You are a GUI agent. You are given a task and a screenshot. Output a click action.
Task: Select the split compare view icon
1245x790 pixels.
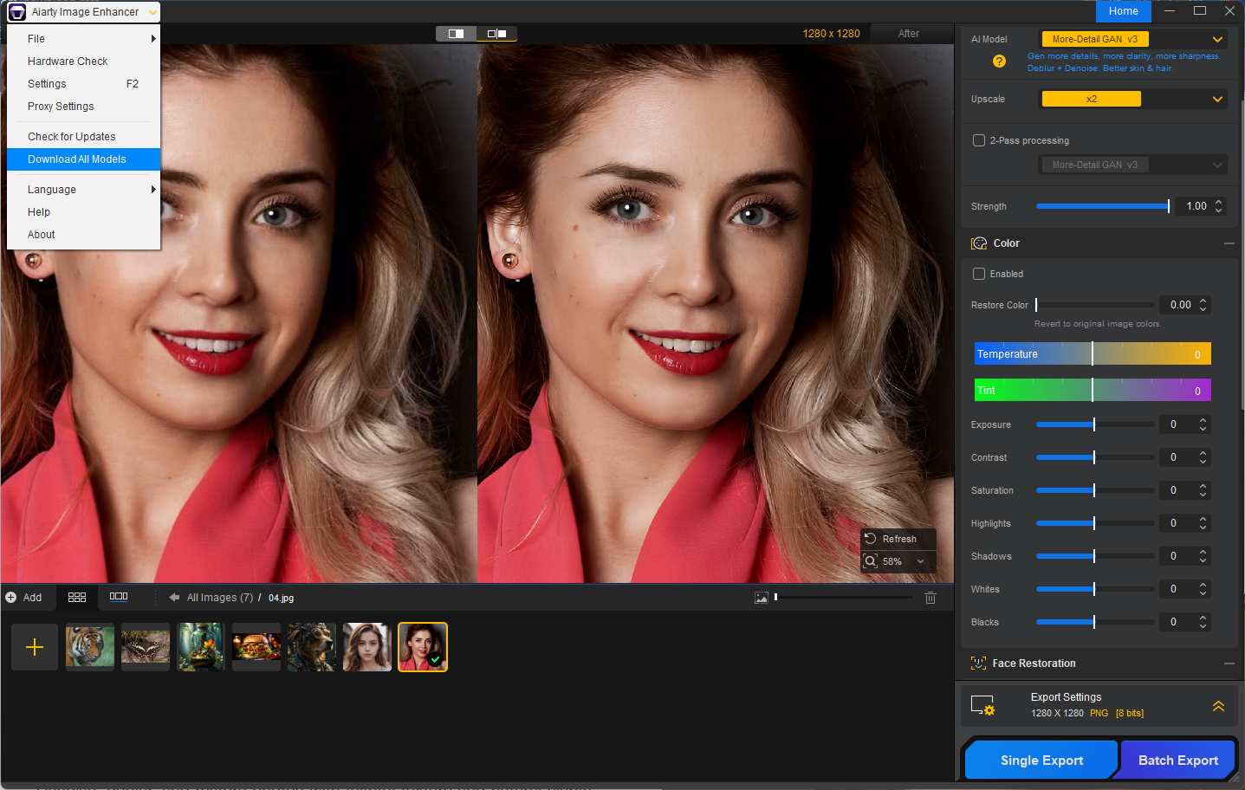457,34
